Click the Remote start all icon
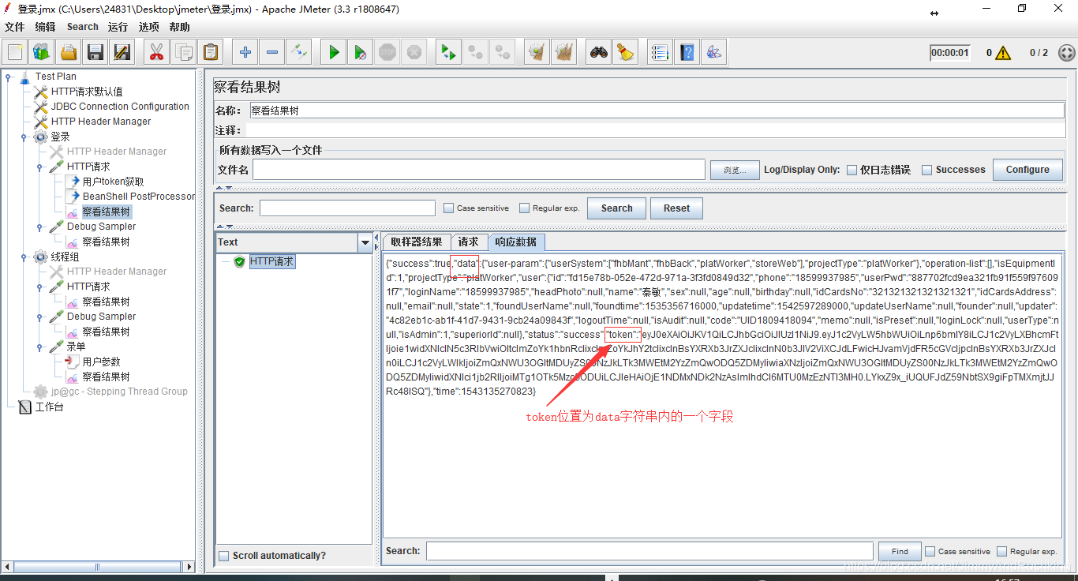1078x581 pixels. (449, 53)
